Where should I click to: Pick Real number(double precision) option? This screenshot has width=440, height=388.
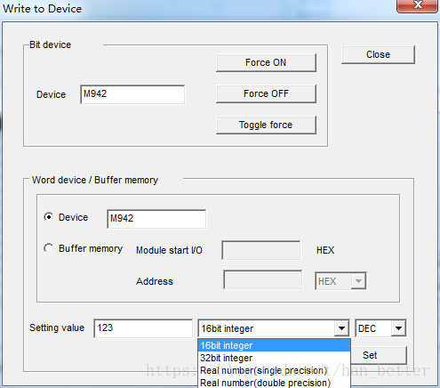click(274, 383)
